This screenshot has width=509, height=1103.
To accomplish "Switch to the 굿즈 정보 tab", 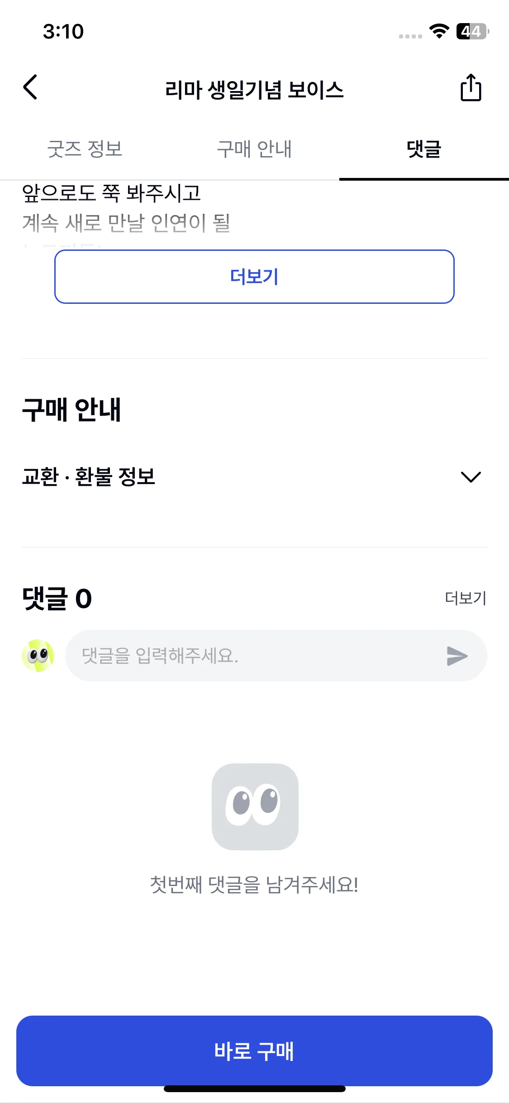I will tap(85, 149).
